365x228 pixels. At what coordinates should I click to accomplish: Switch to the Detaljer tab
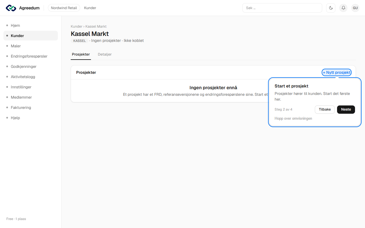(x=105, y=54)
